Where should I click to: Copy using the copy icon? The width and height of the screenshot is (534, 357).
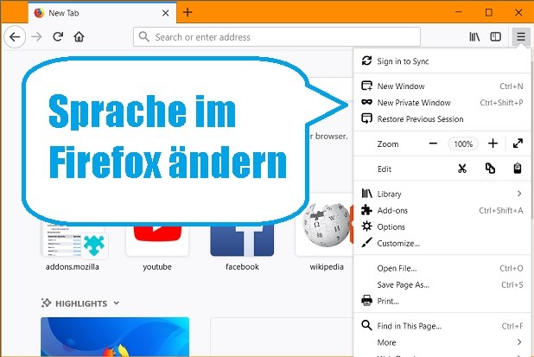(490, 169)
